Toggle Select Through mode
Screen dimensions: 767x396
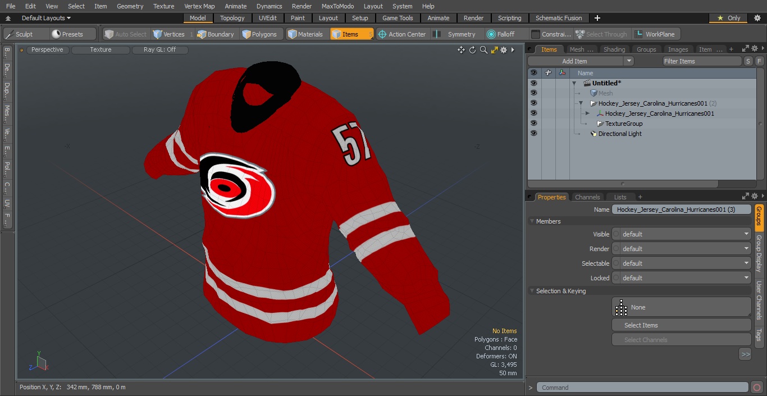coord(601,34)
